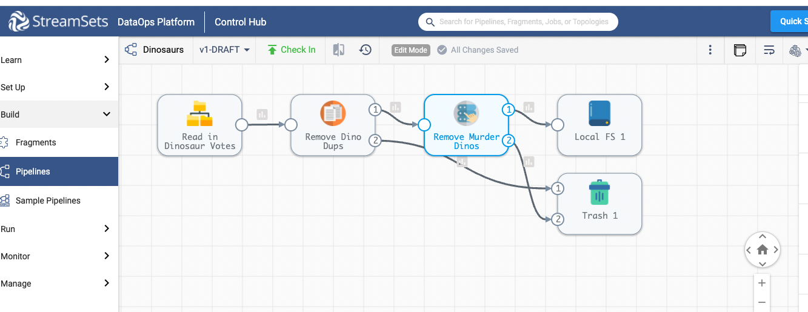This screenshot has height=312, width=808.
Task: Click the Fragments puzzle icon
Action: [4, 142]
